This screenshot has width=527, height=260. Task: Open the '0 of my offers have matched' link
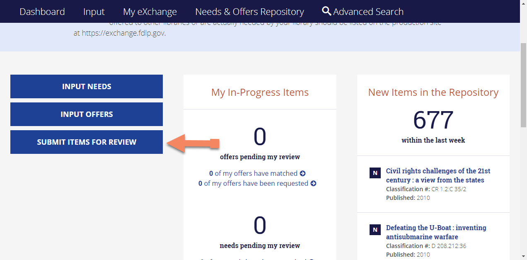click(257, 173)
